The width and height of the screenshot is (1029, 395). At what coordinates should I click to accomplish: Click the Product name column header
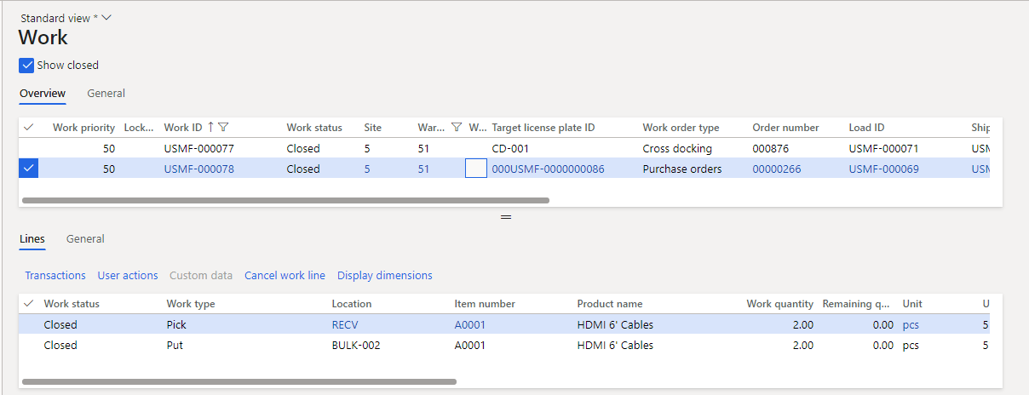pyautogui.click(x=610, y=304)
